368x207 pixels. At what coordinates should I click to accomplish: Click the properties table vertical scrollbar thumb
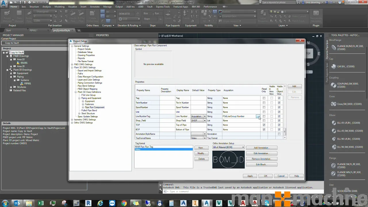285,132
